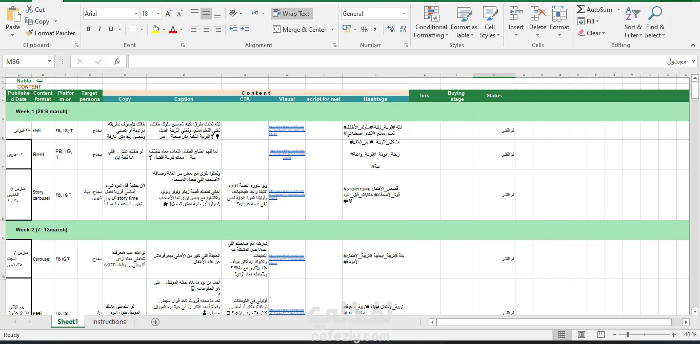
Task: Expand the formula bar chevron
Action: click(x=694, y=61)
